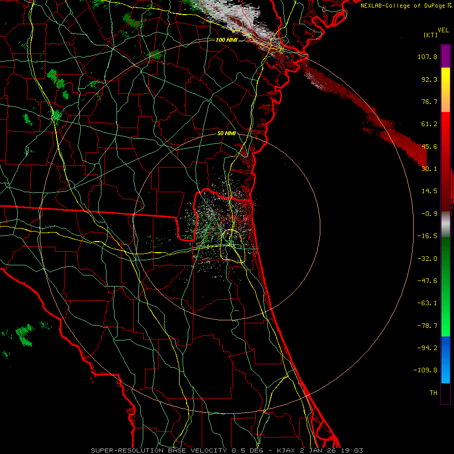Pick the purple segment of the velocity scale
This screenshot has height=454, width=454.
pyautogui.click(x=445, y=56)
